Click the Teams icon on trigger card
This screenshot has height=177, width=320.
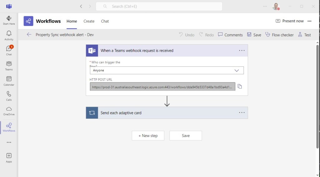[x=92, y=51]
